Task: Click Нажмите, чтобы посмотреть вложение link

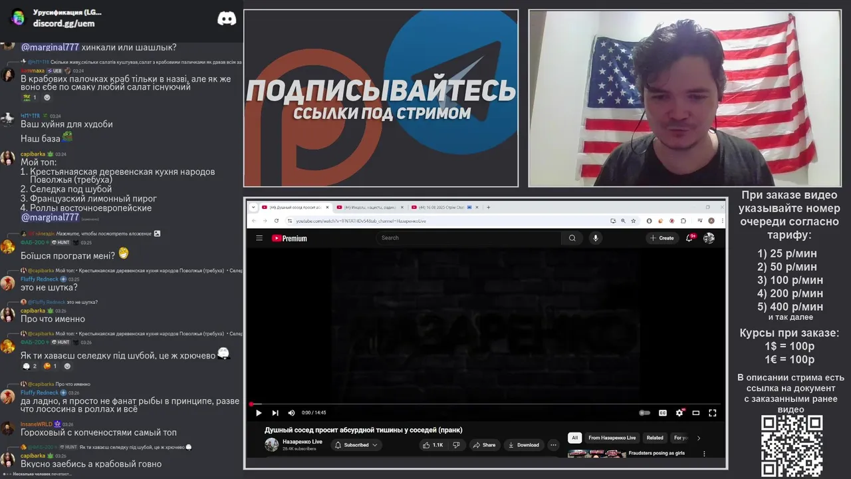Action: [104, 234]
